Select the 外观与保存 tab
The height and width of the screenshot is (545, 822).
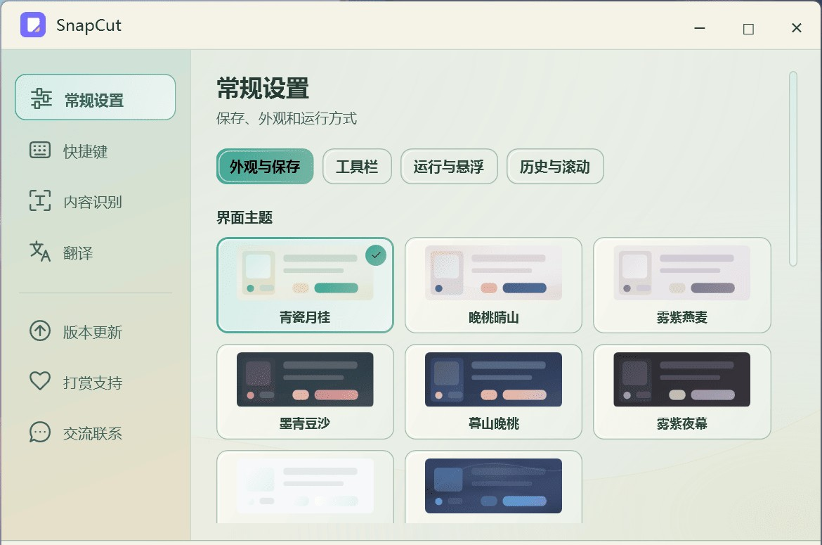click(265, 166)
